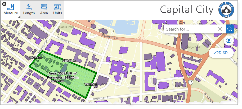Select the Length measurement tool
242x109 pixels.
[29, 9]
